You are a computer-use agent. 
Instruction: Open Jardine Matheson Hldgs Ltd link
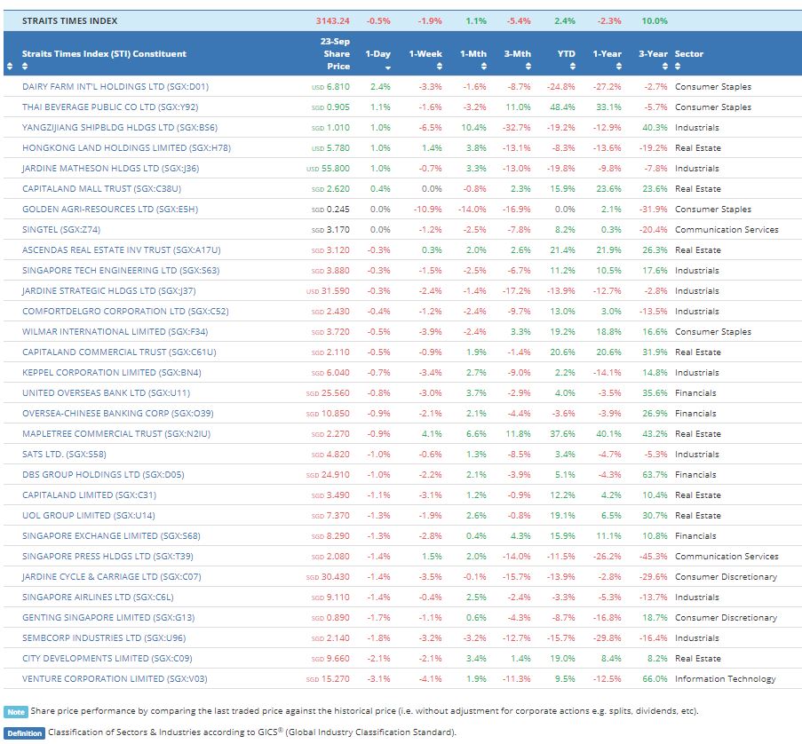110,168
